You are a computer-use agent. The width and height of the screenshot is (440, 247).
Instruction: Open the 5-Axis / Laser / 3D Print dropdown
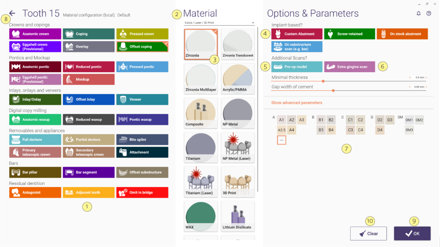click(219, 23)
